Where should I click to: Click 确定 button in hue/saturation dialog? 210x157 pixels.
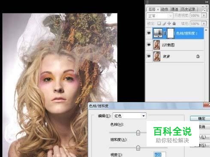[x=201, y=118]
